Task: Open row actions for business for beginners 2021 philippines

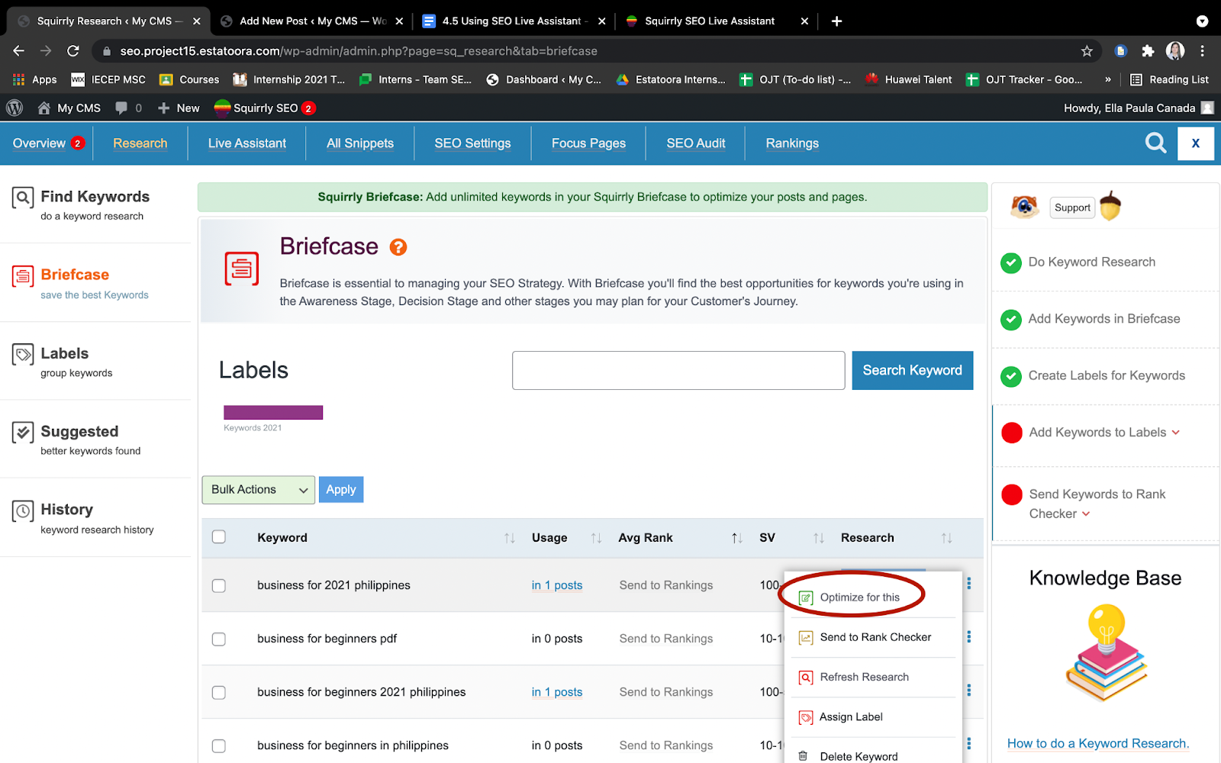Action: coord(969,691)
